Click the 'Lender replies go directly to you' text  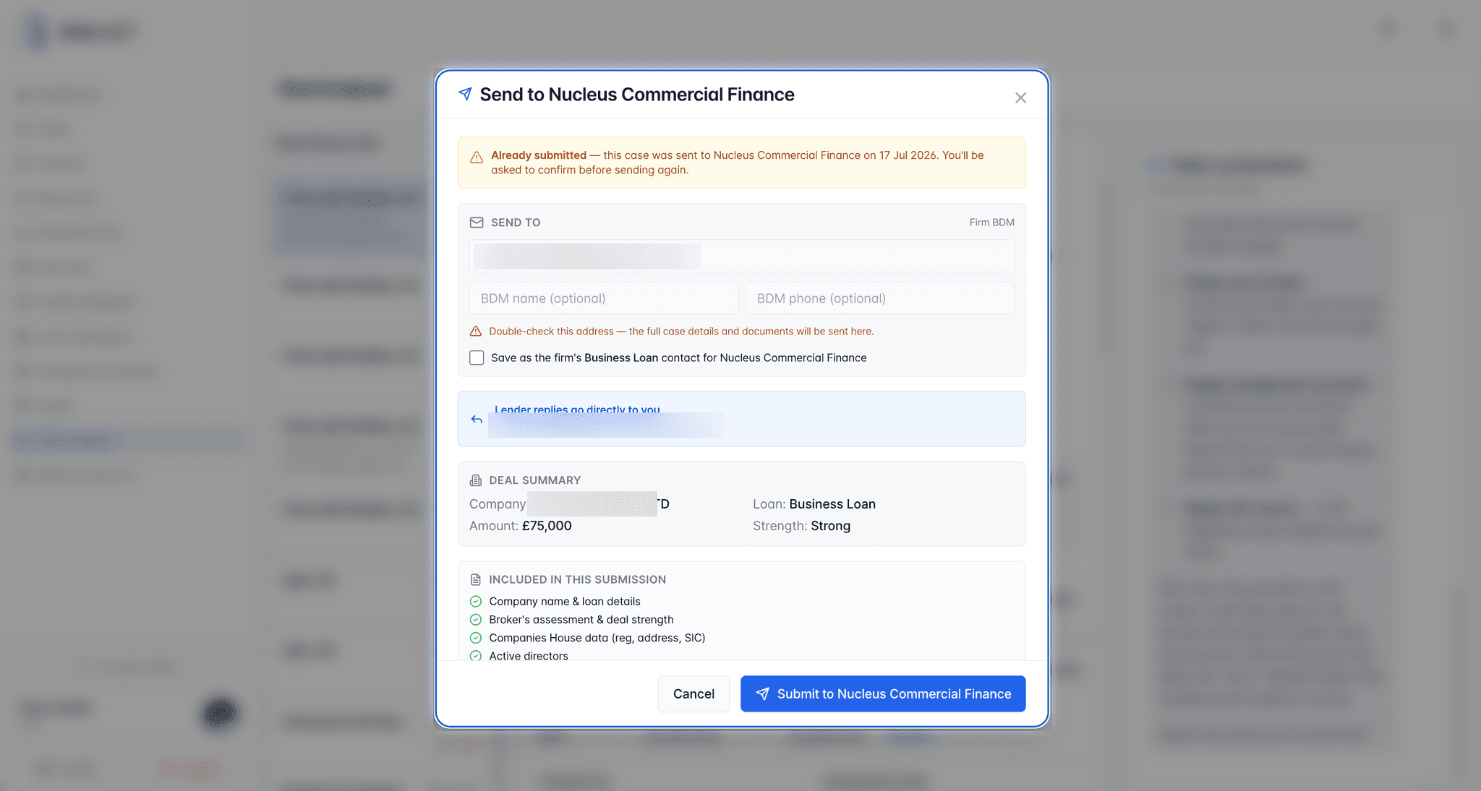[577, 409]
